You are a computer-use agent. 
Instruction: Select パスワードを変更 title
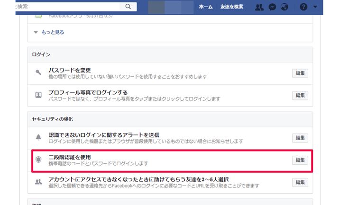coord(70,70)
